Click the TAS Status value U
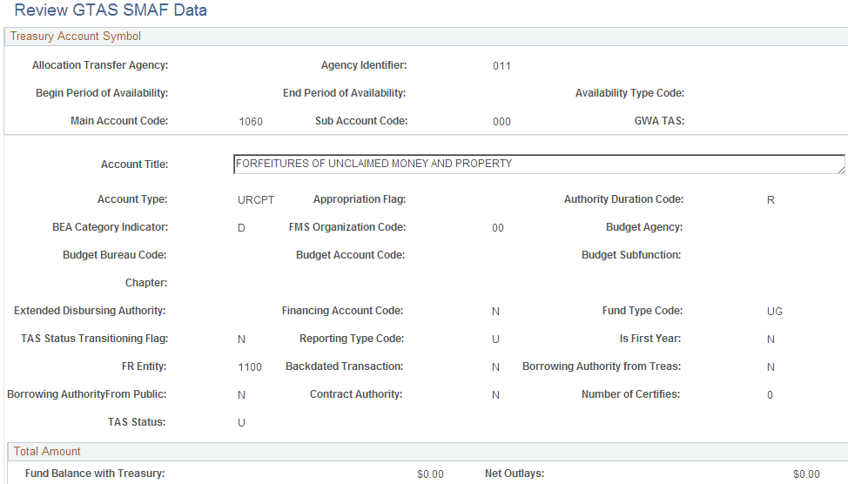The image size is (848, 484). coord(241,423)
